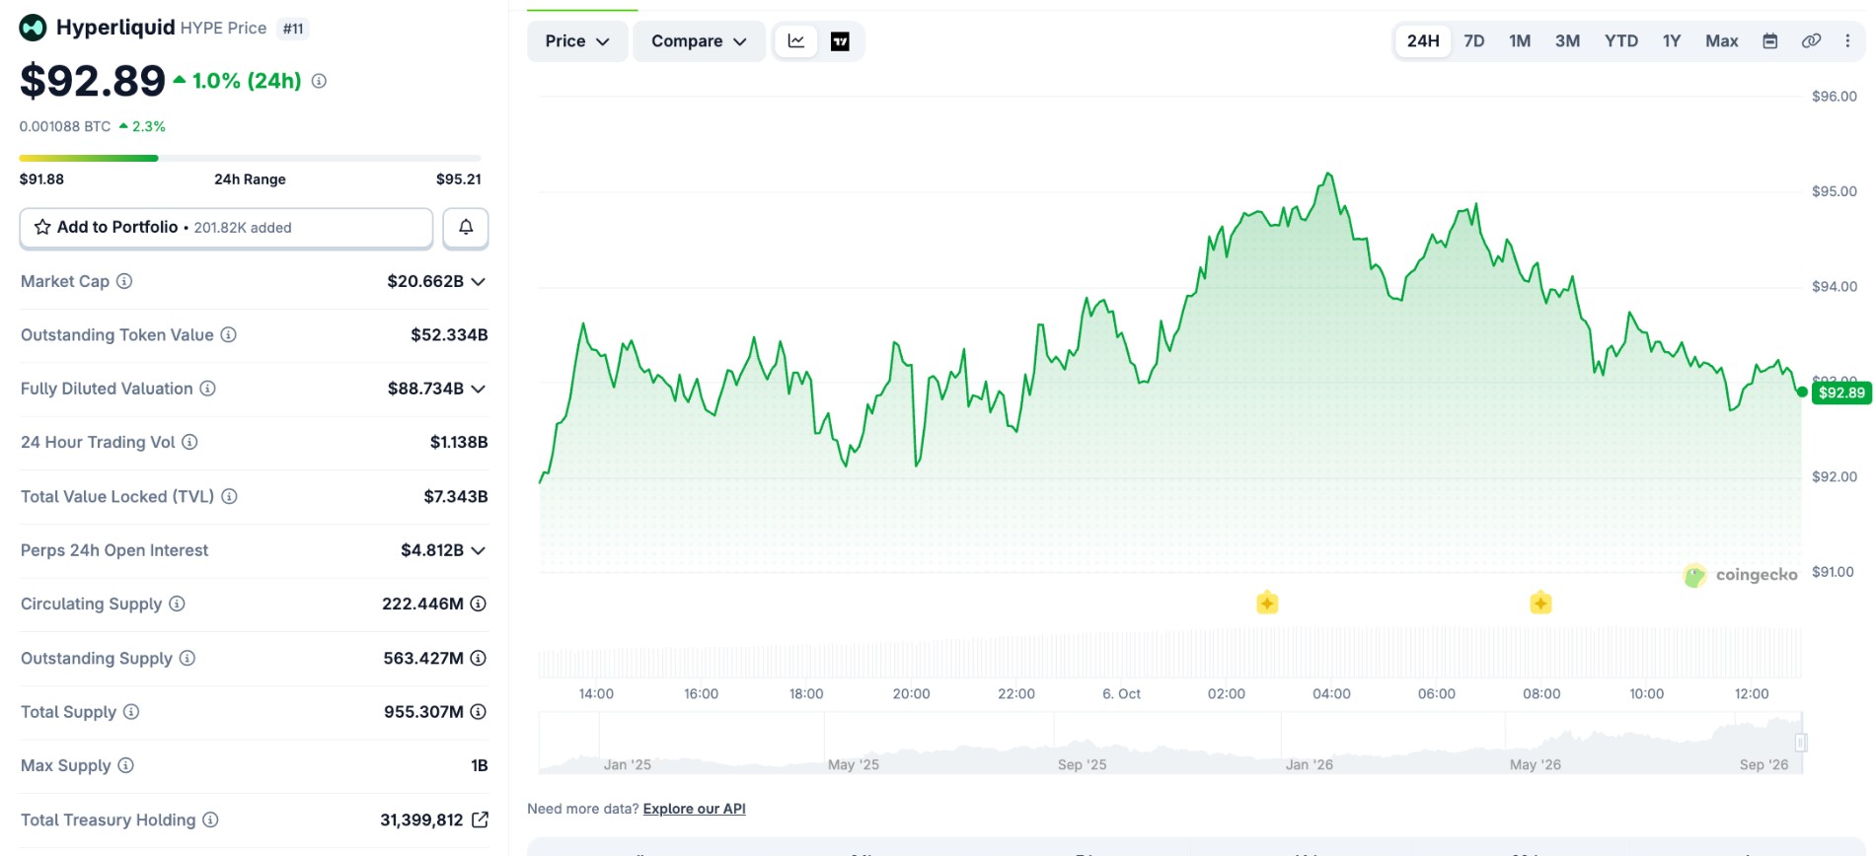Expand Market Cap details chevron

point(479,281)
